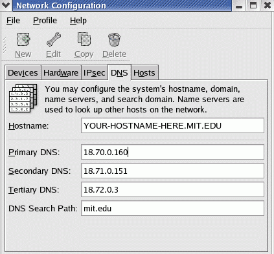Click into the Hostname input field
This screenshot has width=274, height=254.
click(172, 125)
